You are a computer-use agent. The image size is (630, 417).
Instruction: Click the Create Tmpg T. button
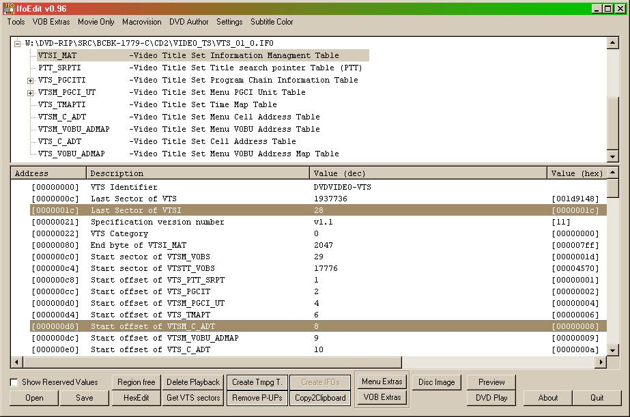(257, 382)
